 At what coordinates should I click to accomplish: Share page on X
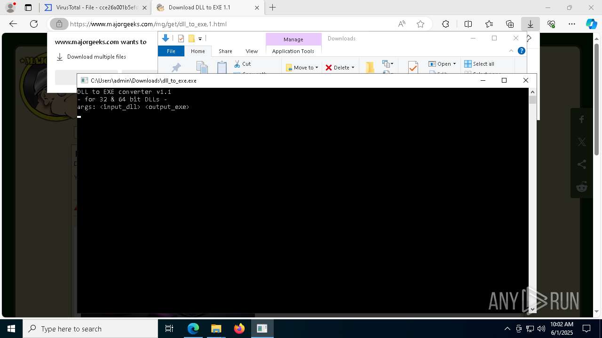582,142
